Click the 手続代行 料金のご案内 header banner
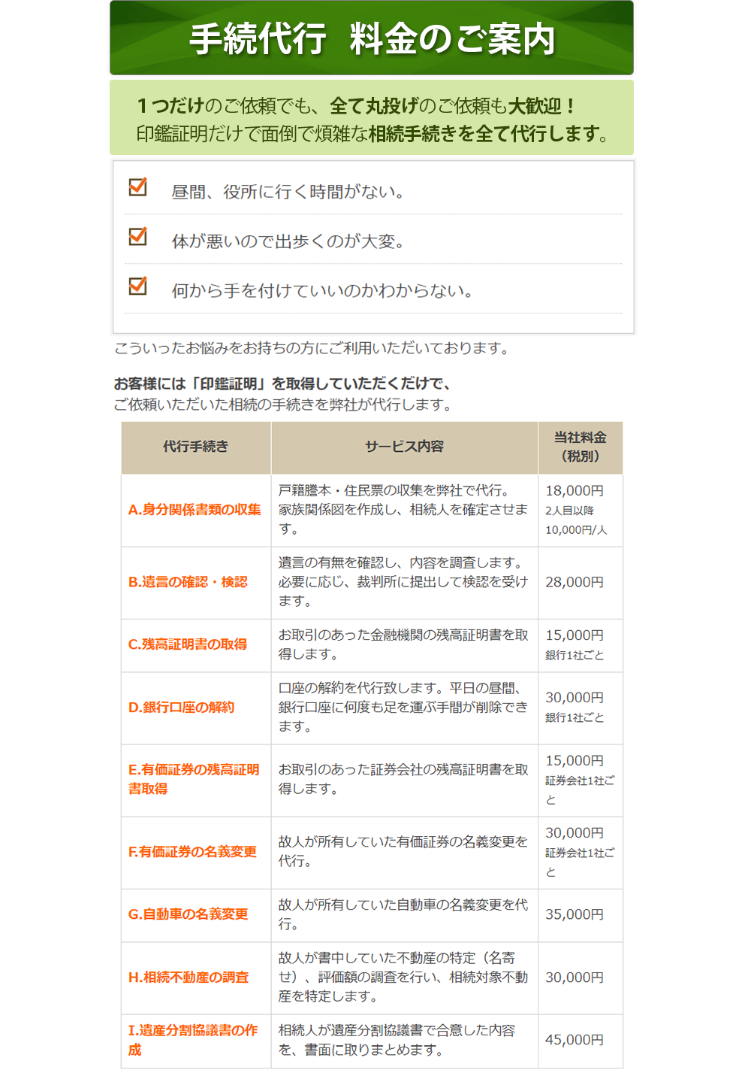This screenshot has width=751, height=1076. [372, 38]
